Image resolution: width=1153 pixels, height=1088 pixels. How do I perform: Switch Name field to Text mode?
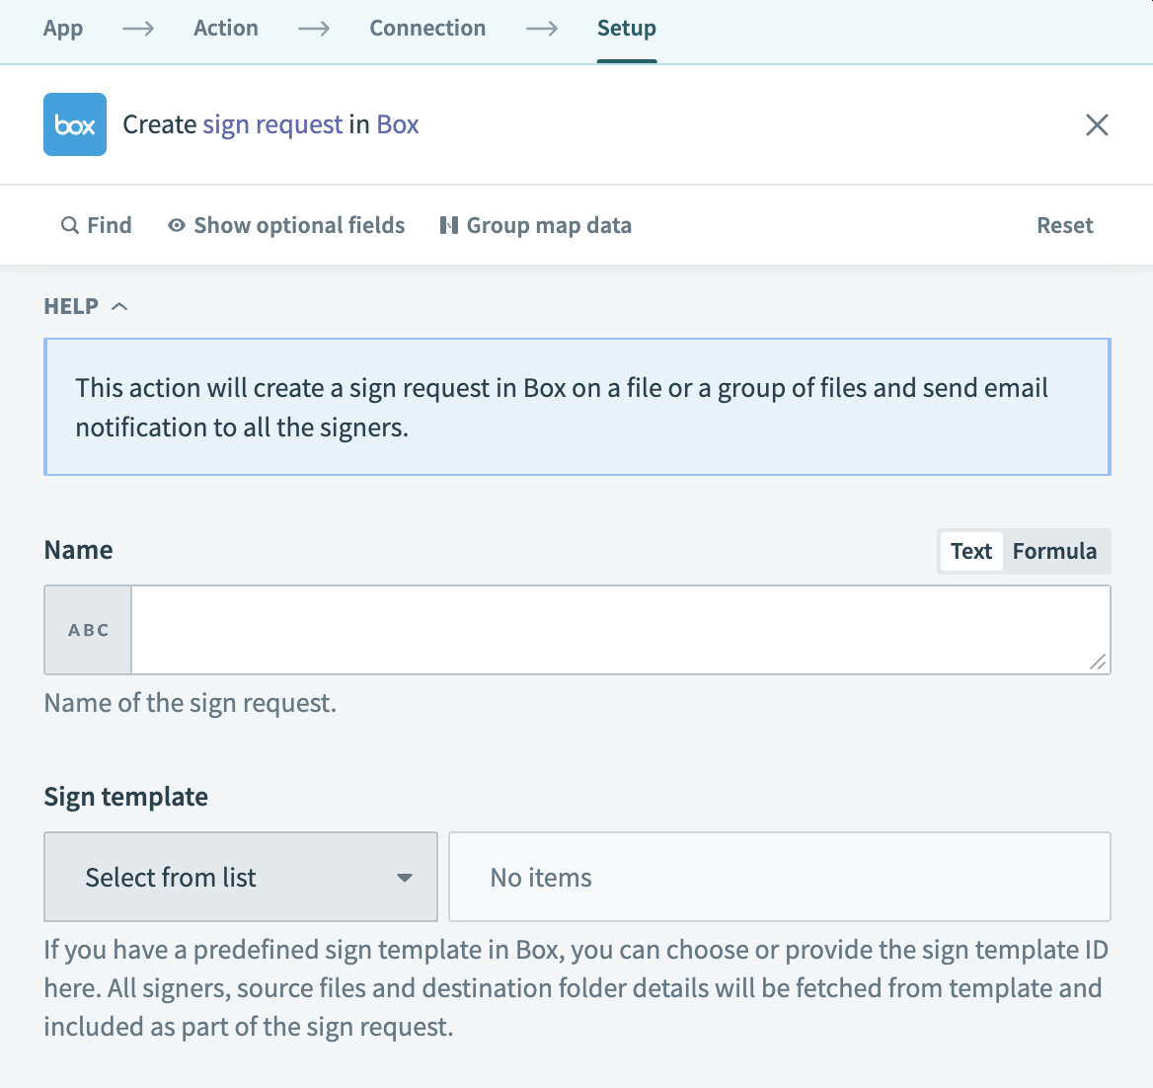(x=970, y=551)
